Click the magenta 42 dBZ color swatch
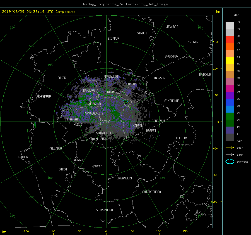Image resolution: width=251 pixels, height=235 pixels. tap(230, 88)
